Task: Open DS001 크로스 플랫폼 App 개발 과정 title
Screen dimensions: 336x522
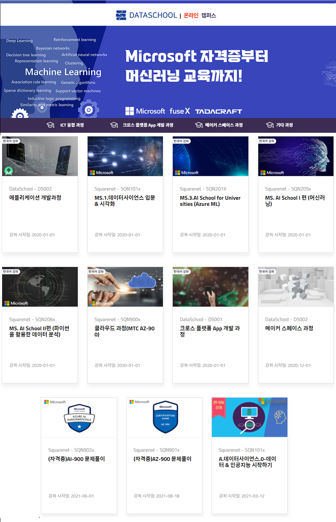Action: [x=210, y=331]
